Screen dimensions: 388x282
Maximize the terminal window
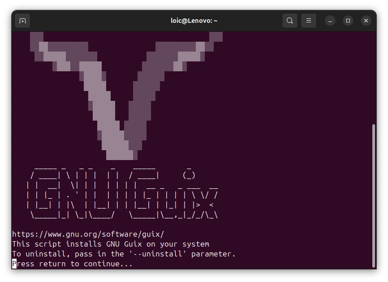348,21
